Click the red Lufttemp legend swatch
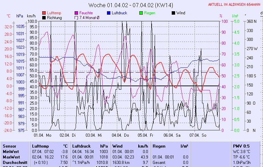The image size is (263, 167). point(44,13)
